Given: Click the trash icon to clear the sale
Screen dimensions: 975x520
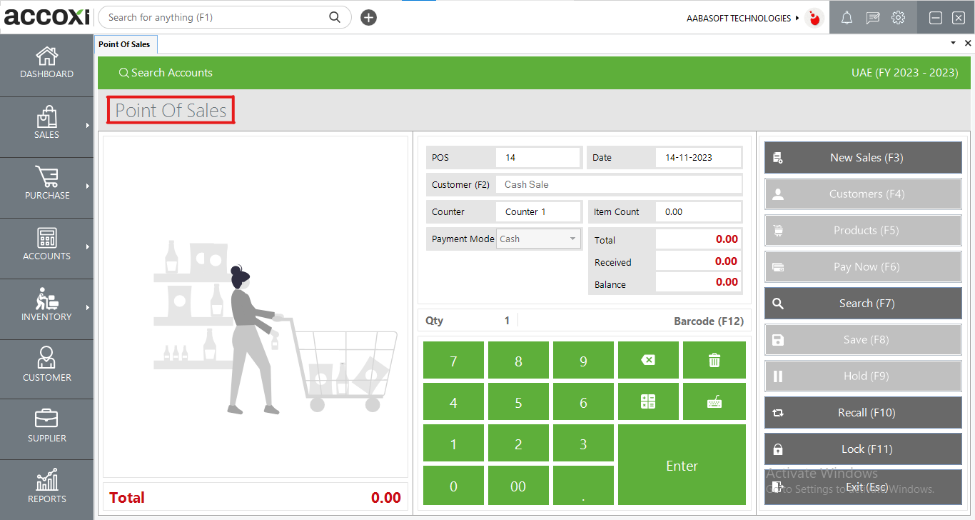Looking at the screenshot, I should tap(714, 360).
